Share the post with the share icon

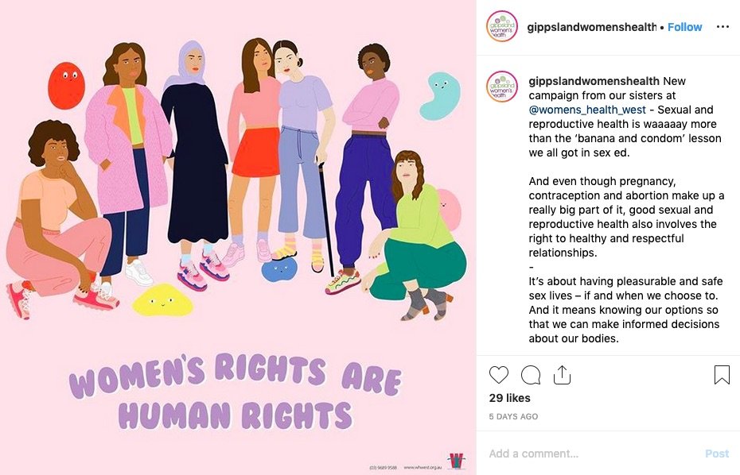coord(562,375)
